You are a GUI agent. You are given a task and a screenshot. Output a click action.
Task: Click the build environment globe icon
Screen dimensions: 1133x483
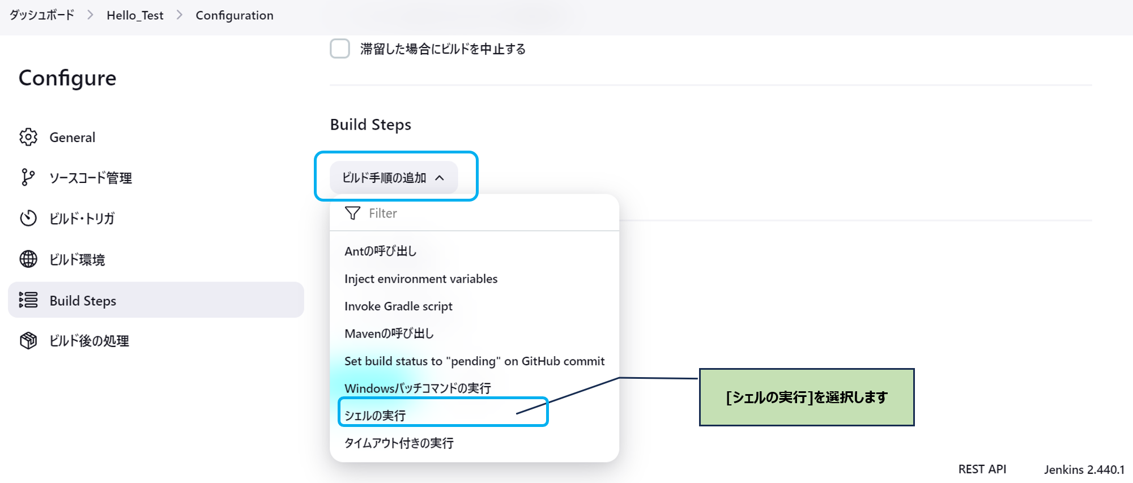tap(28, 259)
